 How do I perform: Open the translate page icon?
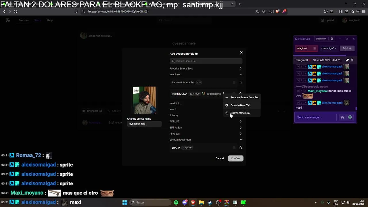click(x=257, y=11)
